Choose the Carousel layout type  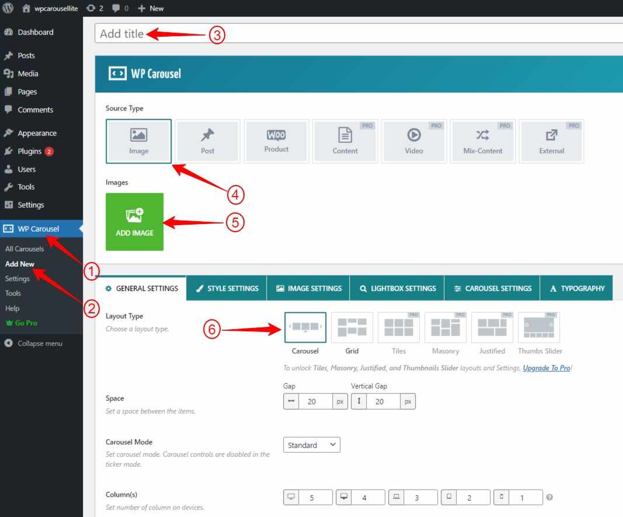[x=305, y=327]
